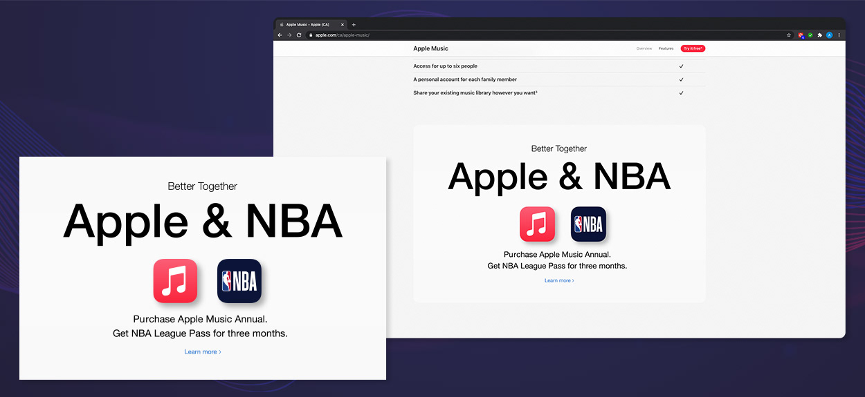Image resolution: width=865 pixels, height=397 pixels.
Task: Close the Apple Music browser tab
Action: tap(342, 25)
